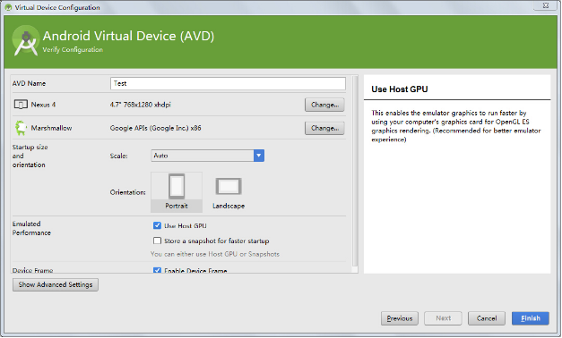Click the Portrait label text

pyautogui.click(x=177, y=206)
